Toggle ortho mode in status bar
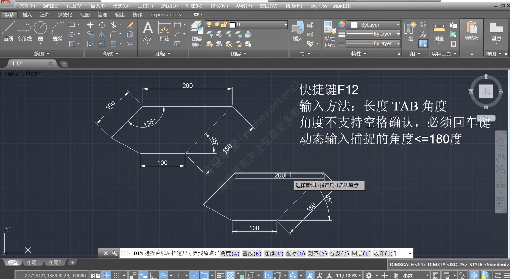The image size is (510, 279). [153, 275]
